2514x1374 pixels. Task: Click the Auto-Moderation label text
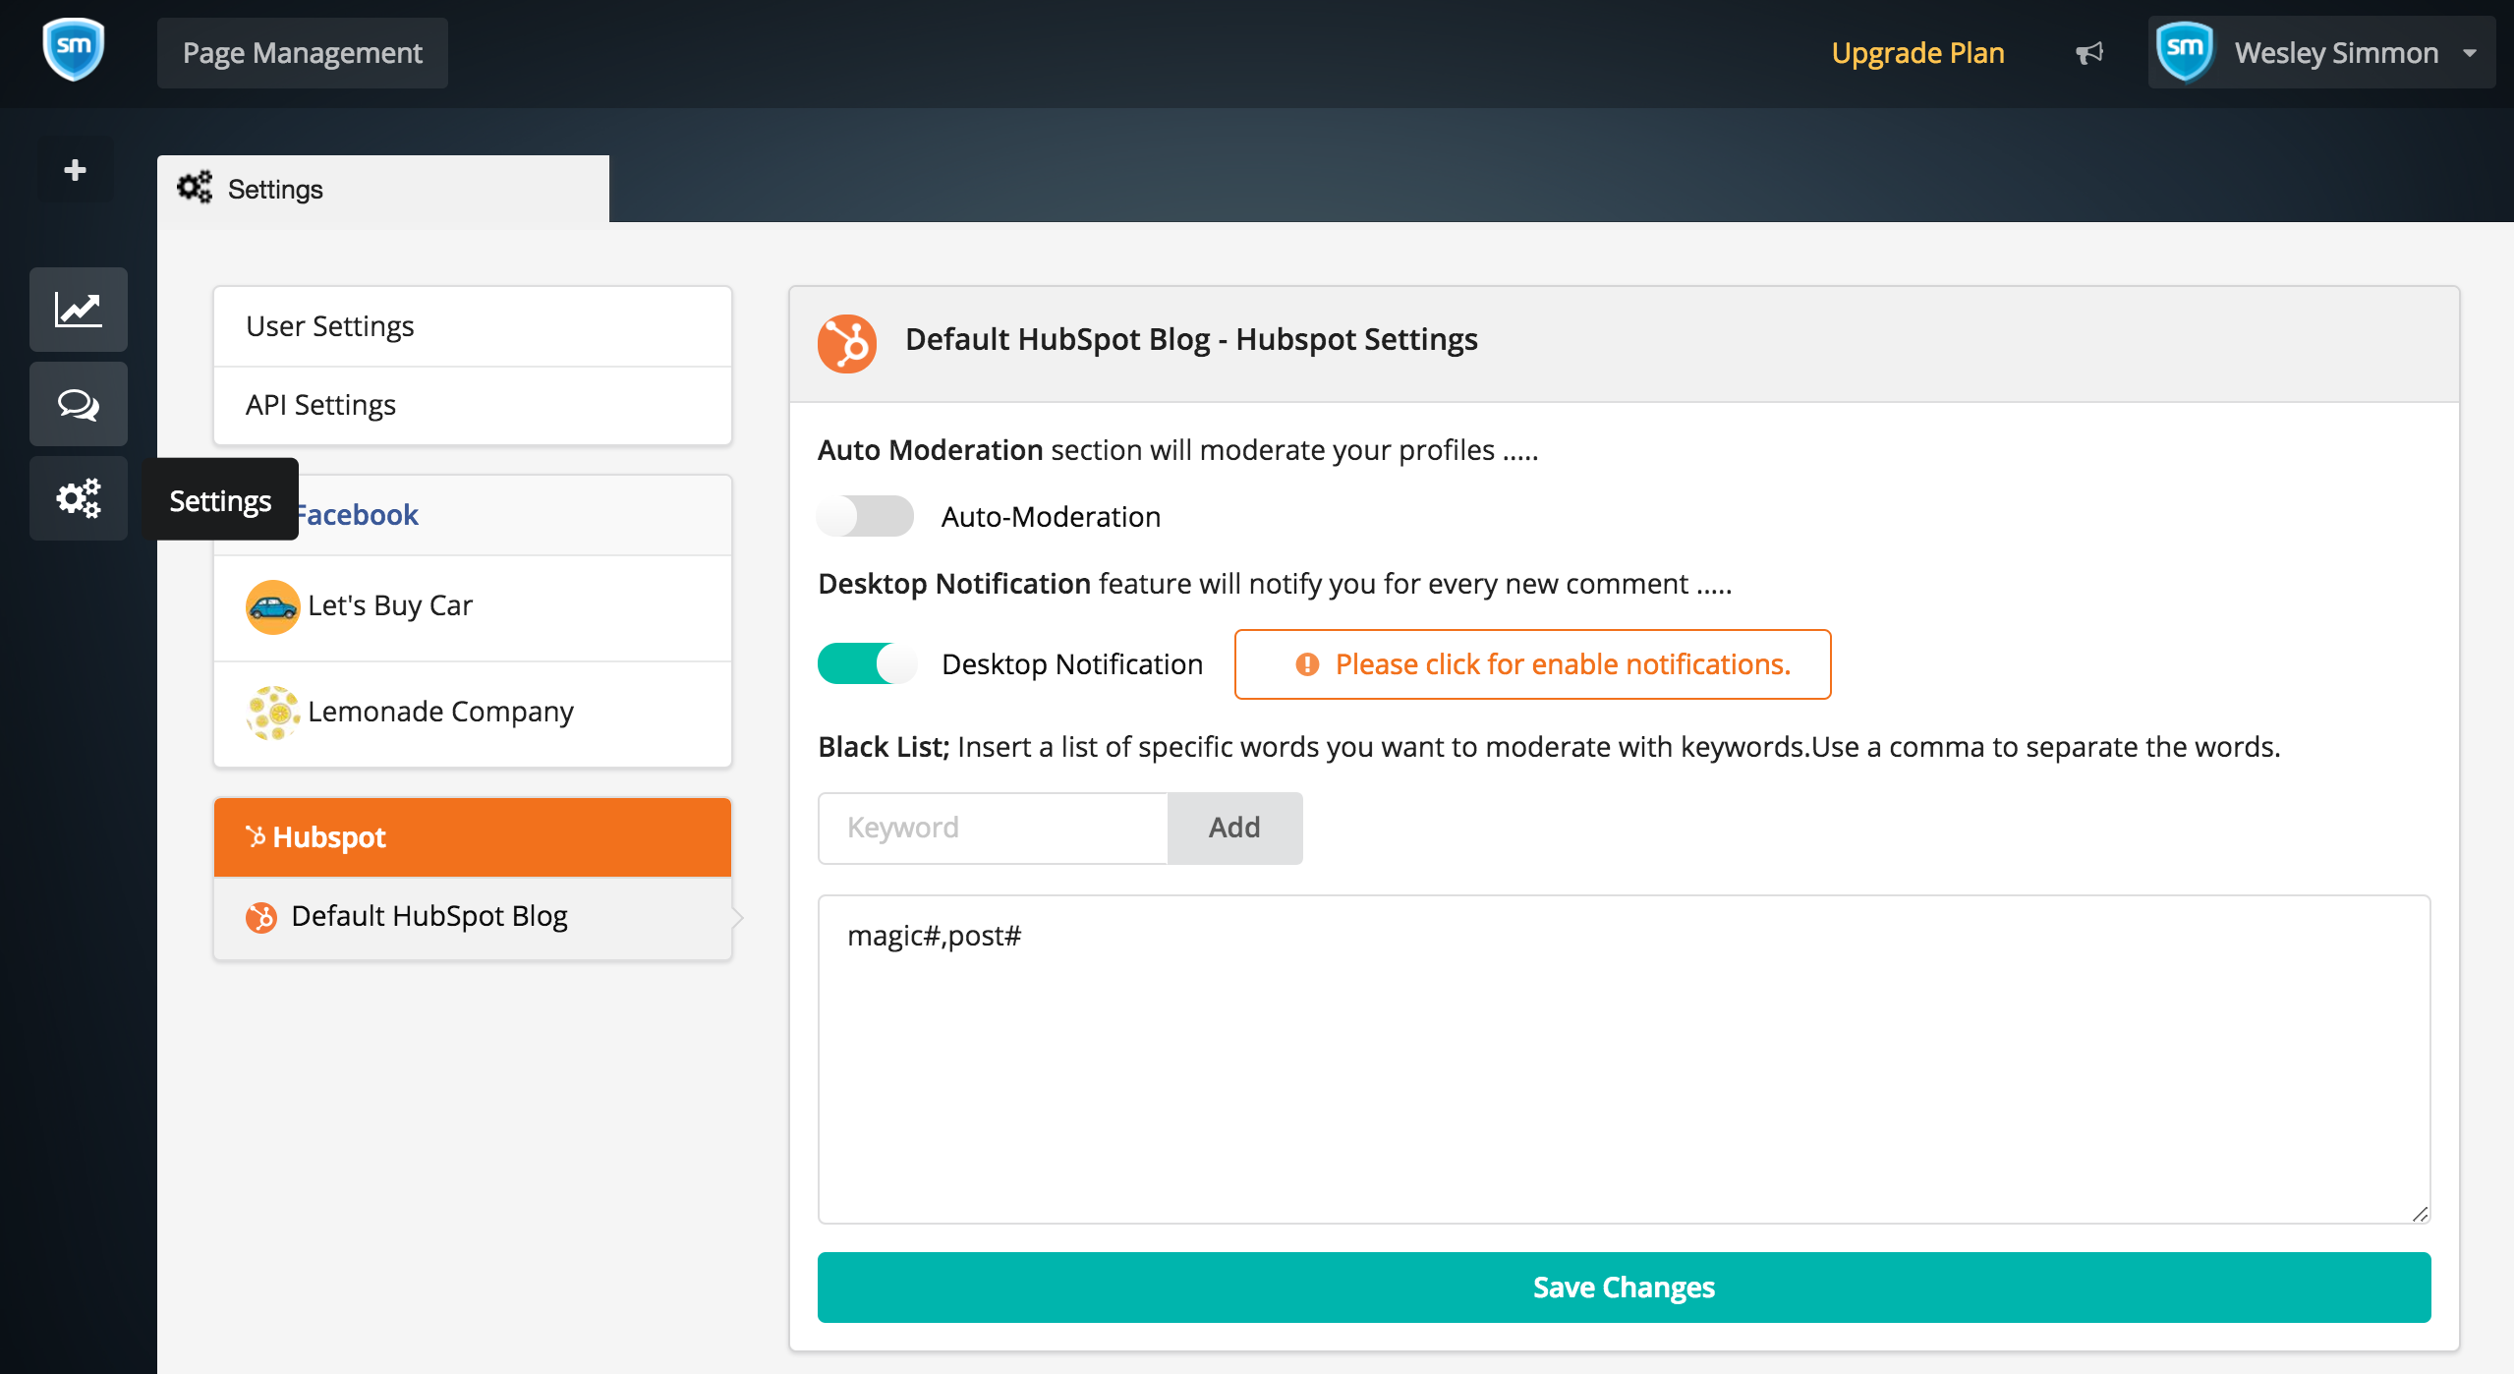pos(1051,517)
